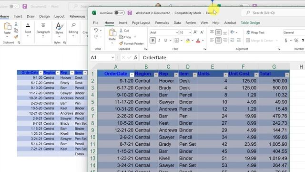Click the Name Box showing A1
305x172 pixels.
pos(102,57)
